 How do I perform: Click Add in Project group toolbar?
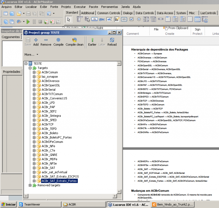pyautogui.click(x=36, y=42)
